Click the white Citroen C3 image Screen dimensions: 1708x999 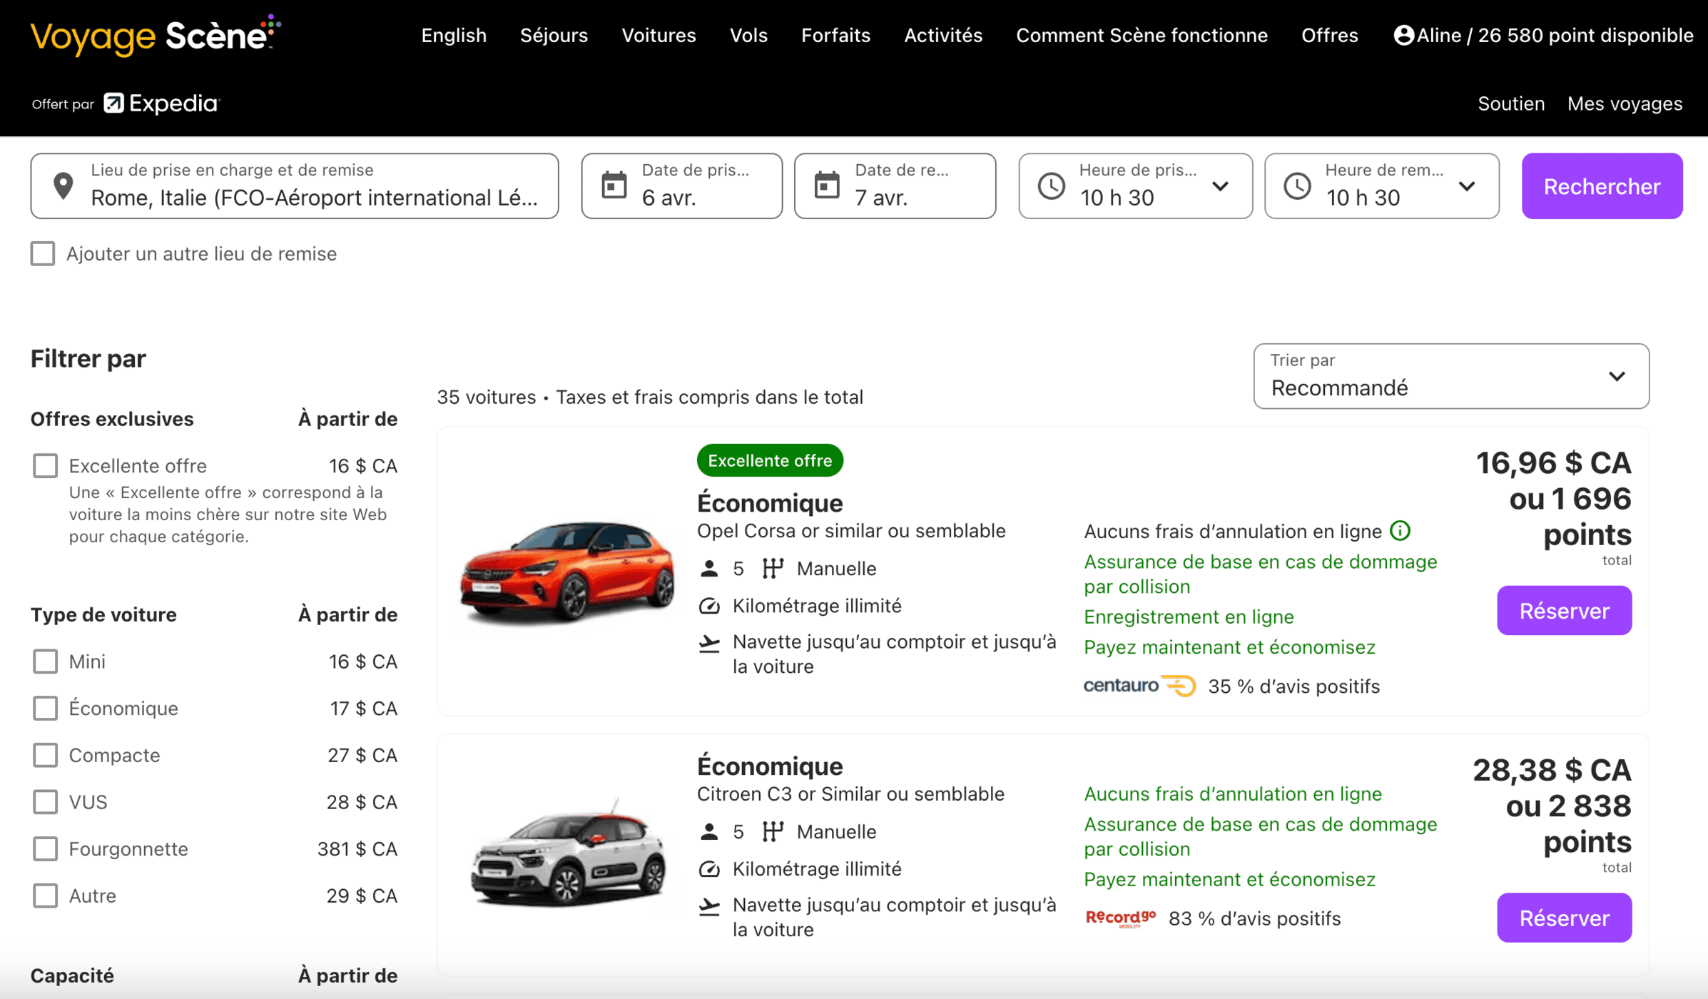567,853
